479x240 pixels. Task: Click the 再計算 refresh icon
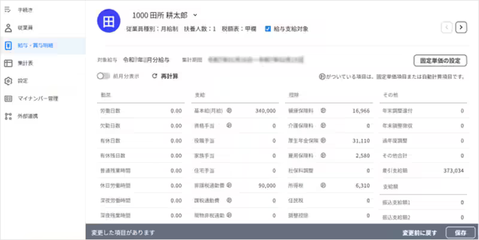tap(154, 77)
